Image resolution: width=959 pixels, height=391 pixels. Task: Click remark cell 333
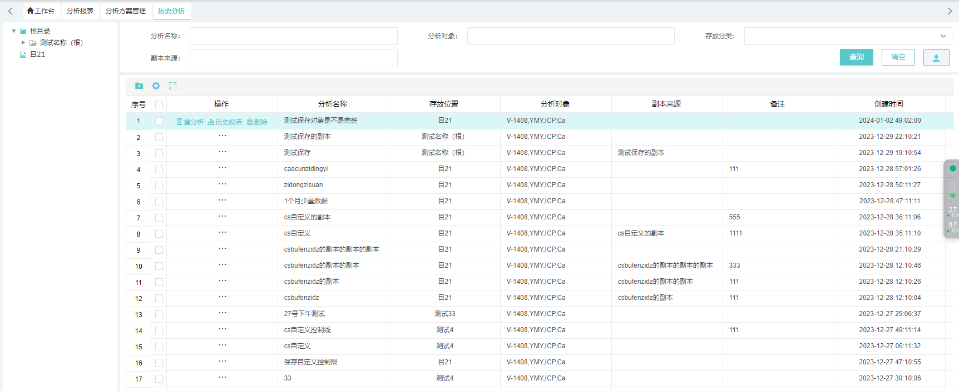[735, 265]
